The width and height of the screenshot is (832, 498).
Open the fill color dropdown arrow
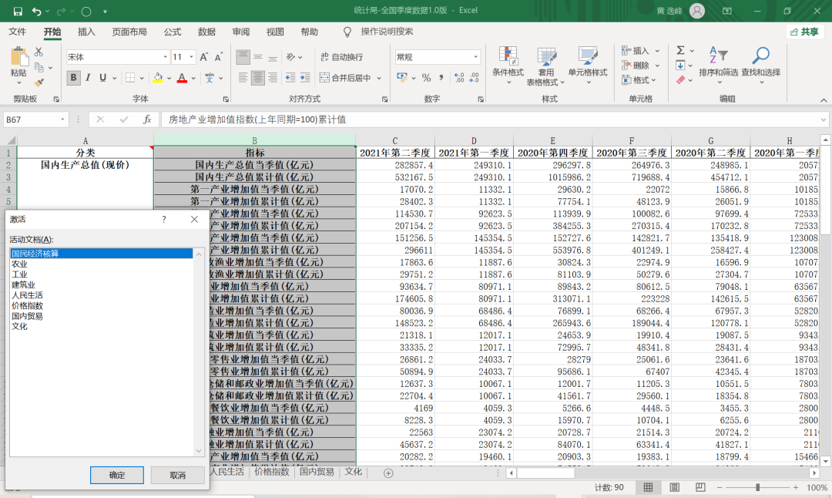[169, 79]
